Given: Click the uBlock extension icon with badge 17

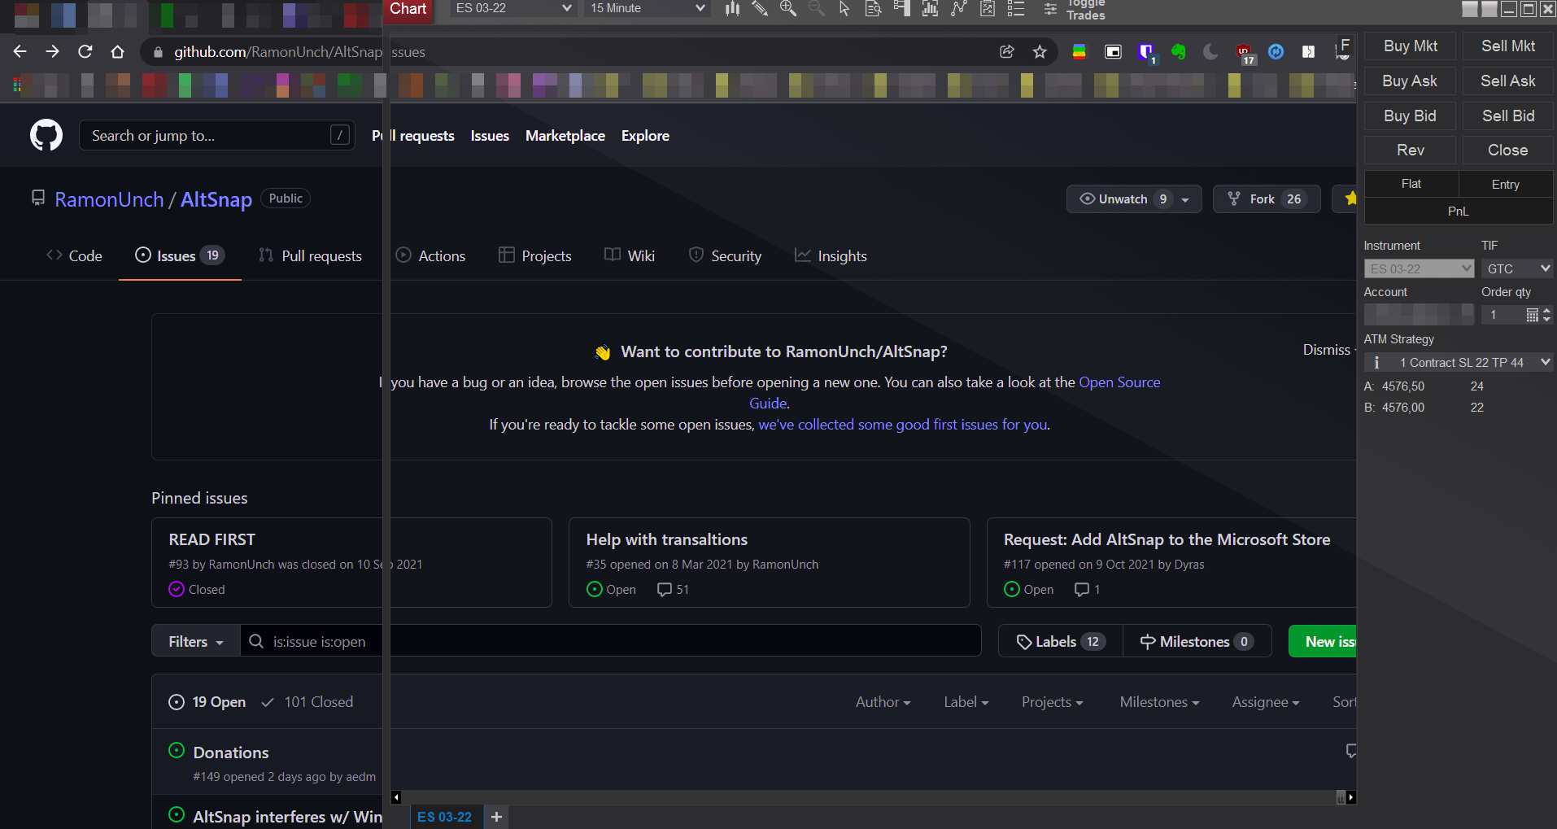Looking at the screenshot, I should tap(1245, 54).
